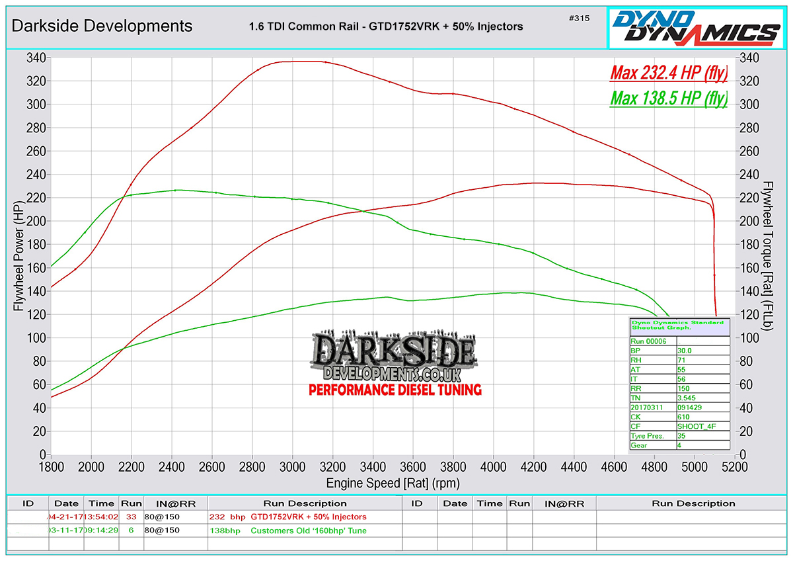Viewport: 793px width, 561px height.
Task: Select the green Max 138.5 HP label
Action: coord(668,99)
